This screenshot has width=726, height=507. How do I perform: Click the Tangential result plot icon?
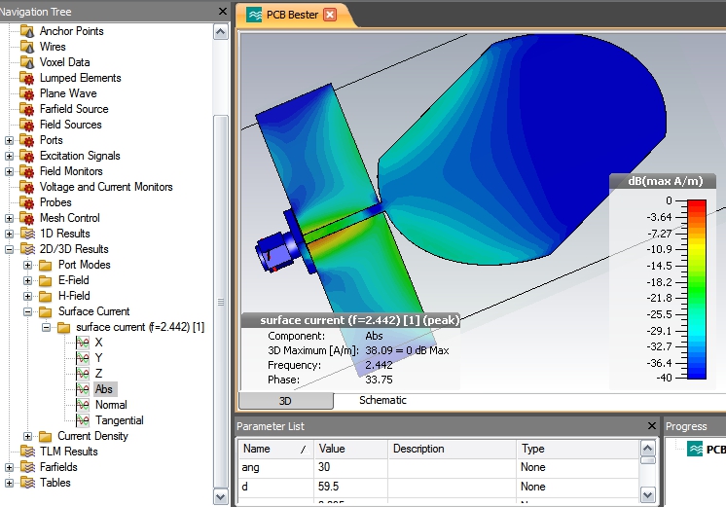click(83, 420)
